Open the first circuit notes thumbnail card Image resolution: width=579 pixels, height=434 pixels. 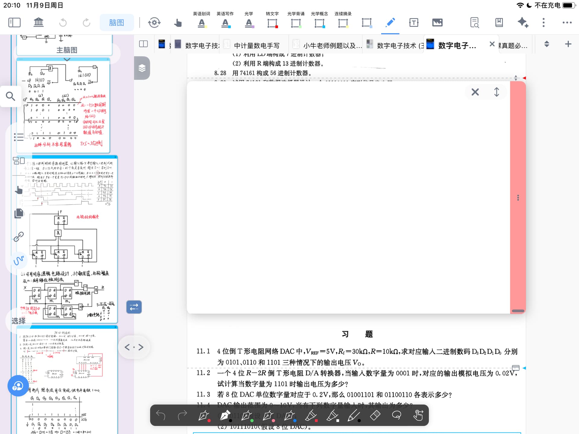[x=63, y=105]
